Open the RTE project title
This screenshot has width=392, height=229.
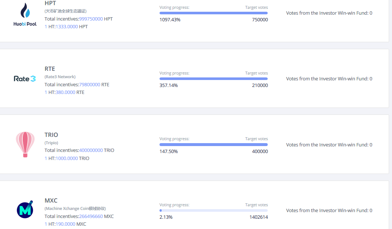[50, 69]
